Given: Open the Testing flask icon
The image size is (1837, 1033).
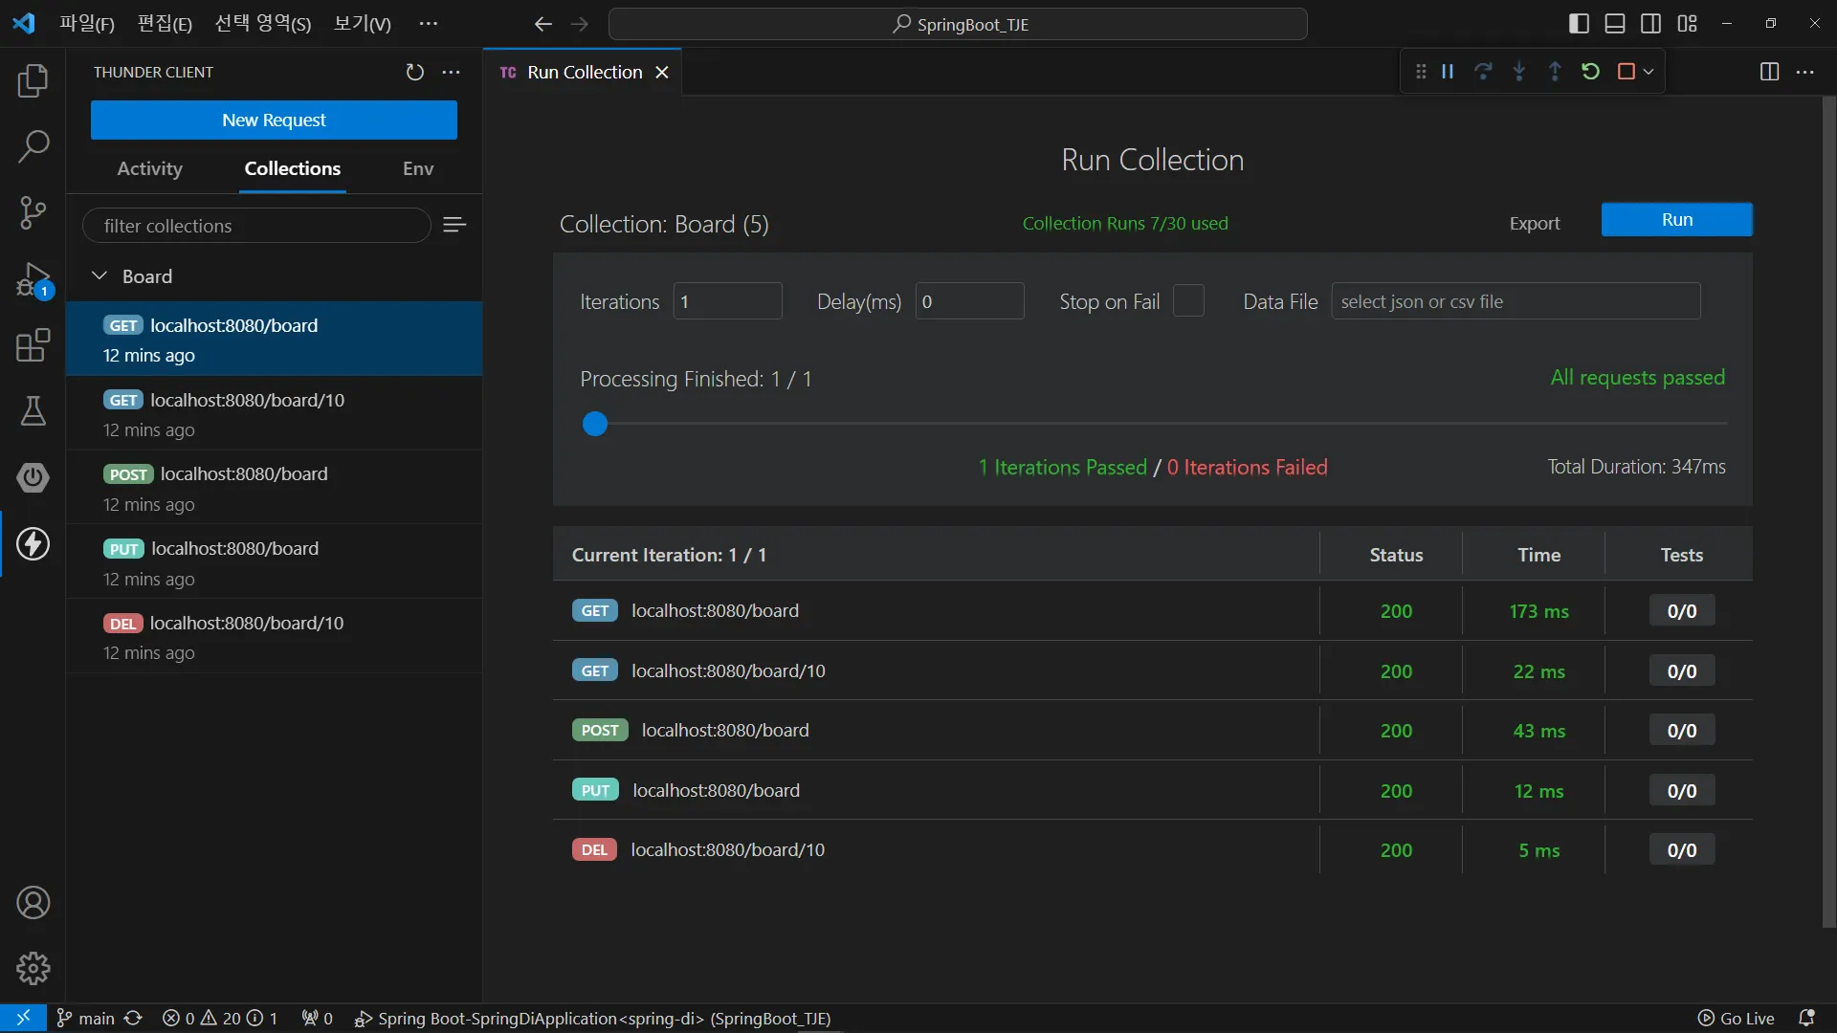Looking at the screenshot, I should [x=33, y=411].
